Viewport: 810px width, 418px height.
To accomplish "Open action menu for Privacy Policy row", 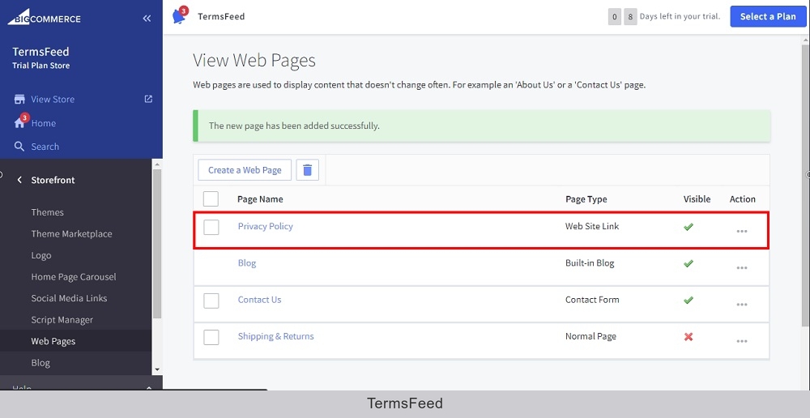I will click(742, 231).
